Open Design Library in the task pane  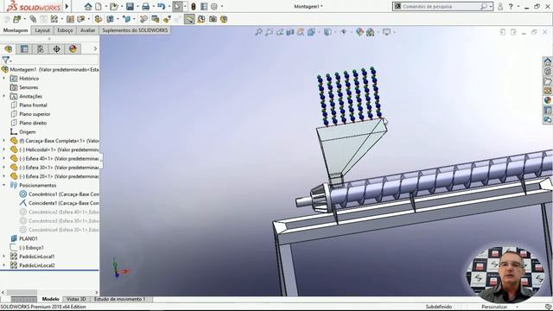click(548, 71)
